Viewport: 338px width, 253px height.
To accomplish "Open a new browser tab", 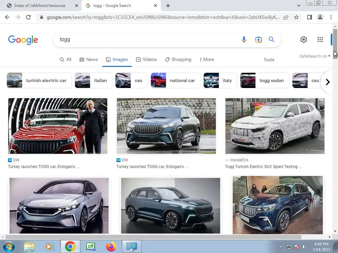I will click(168, 6).
